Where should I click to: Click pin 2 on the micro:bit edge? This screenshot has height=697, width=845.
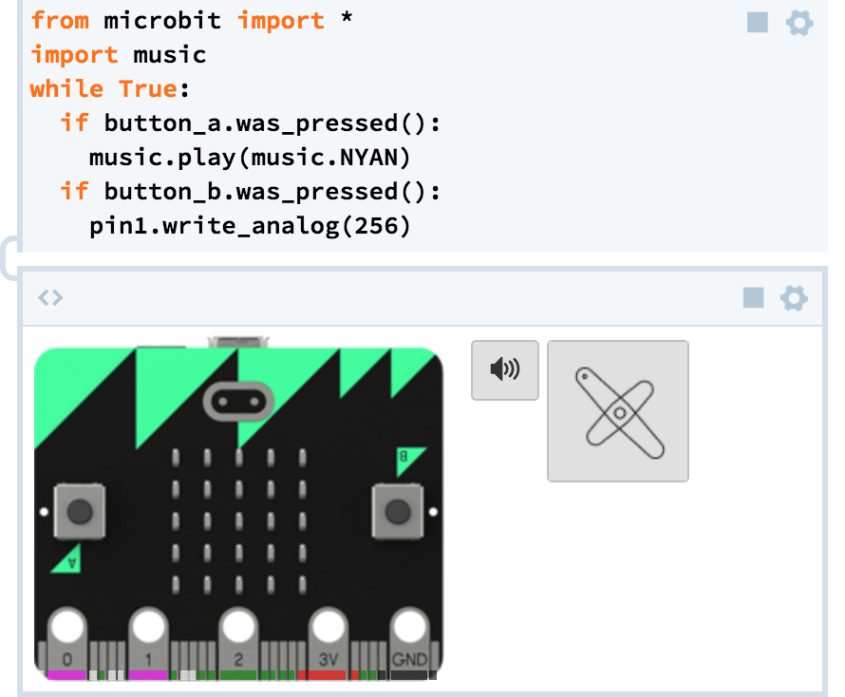[x=238, y=630]
